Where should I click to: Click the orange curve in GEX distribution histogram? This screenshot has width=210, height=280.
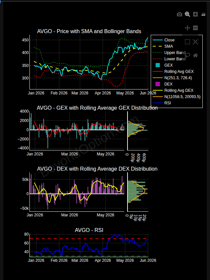pos(143,129)
